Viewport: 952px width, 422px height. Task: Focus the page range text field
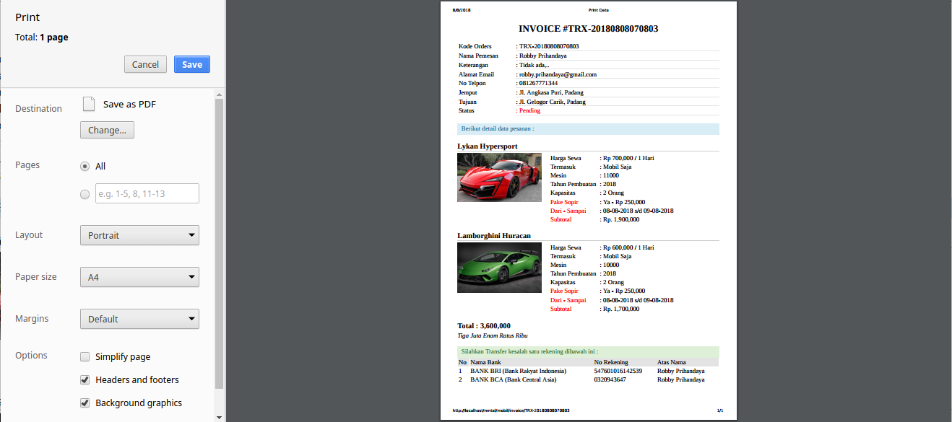tap(147, 193)
